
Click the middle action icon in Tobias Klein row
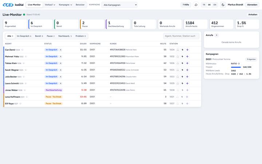[x=182, y=63]
